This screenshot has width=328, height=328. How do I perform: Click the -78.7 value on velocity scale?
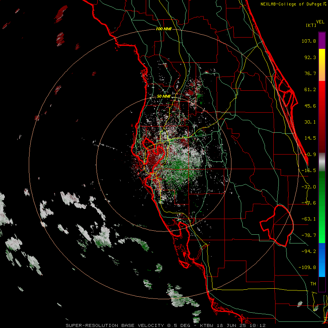click(309, 235)
